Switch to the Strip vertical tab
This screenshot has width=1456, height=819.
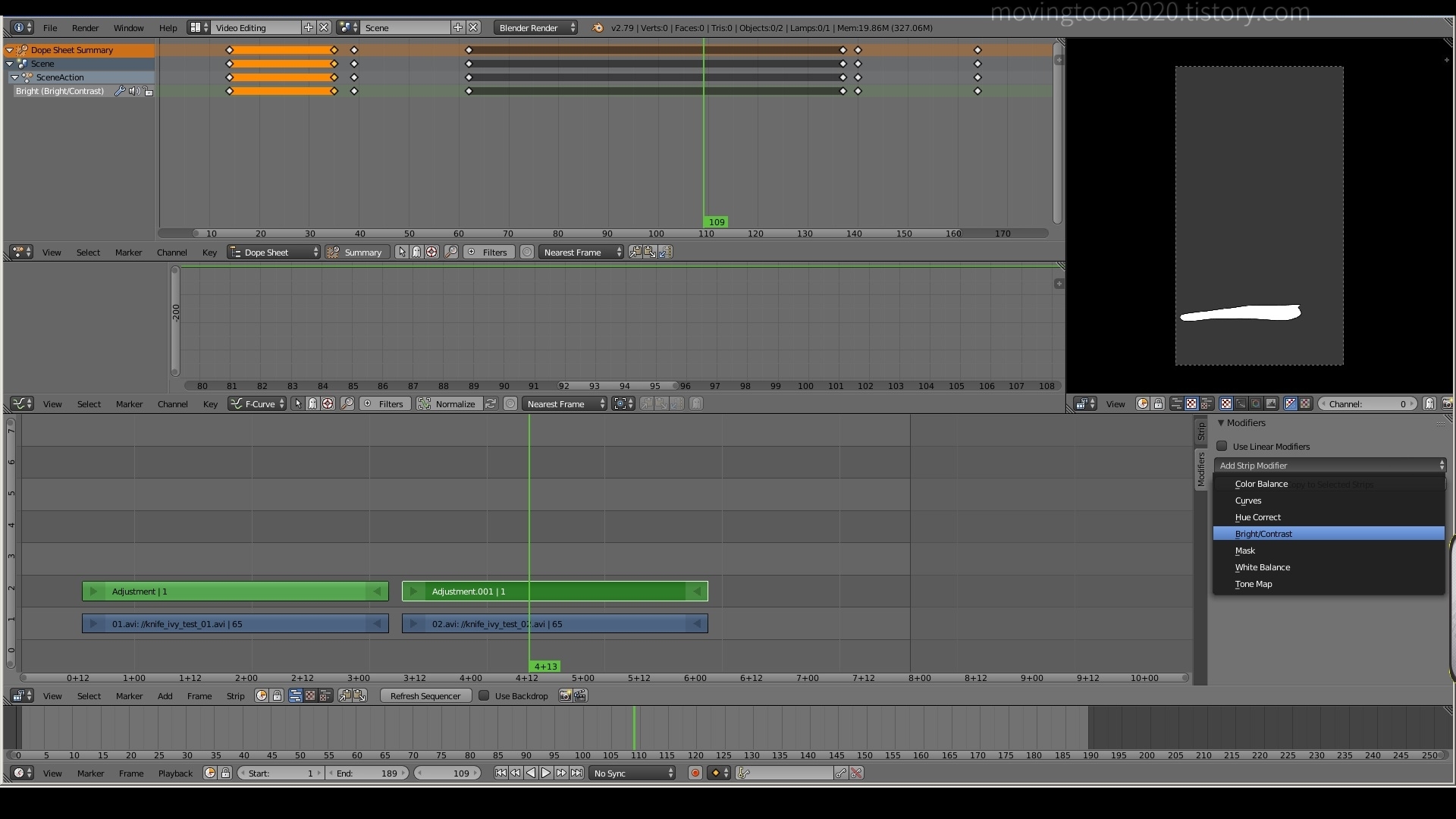[x=1201, y=431]
